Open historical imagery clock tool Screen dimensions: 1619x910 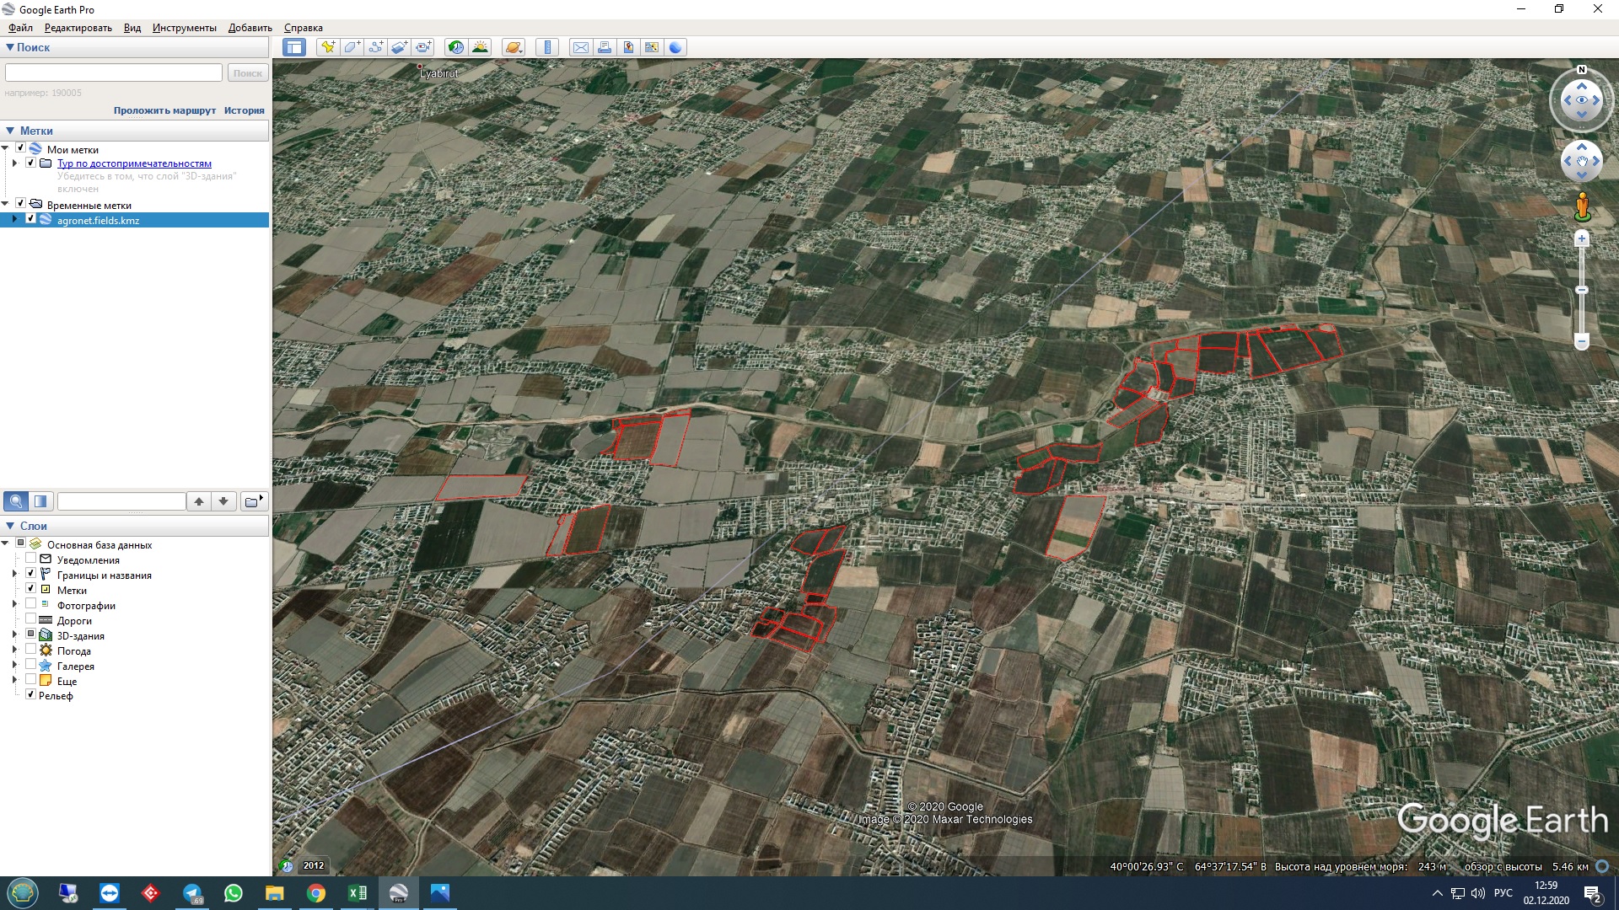point(456,47)
